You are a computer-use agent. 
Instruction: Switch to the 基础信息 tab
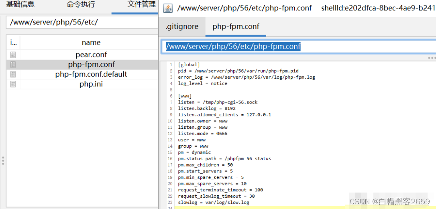click(20, 4)
